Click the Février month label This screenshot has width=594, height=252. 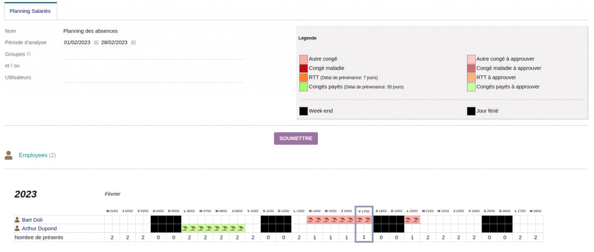(x=113, y=193)
